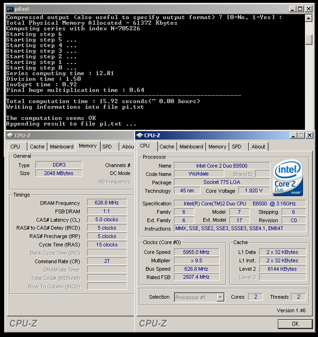Open Cache tab in background CPU-Z window
Screen dimensions: 318x337
click(x=37, y=147)
